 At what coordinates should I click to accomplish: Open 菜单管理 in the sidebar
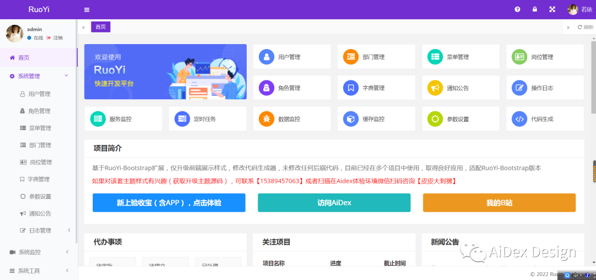click(39, 128)
